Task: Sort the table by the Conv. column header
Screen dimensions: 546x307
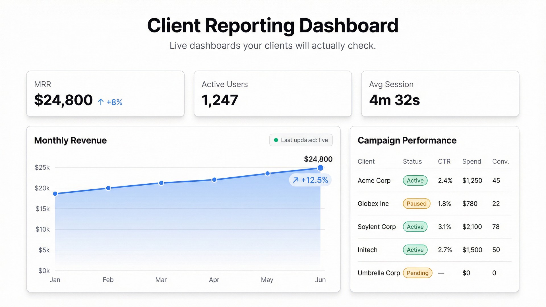Action: pyautogui.click(x=500, y=161)
